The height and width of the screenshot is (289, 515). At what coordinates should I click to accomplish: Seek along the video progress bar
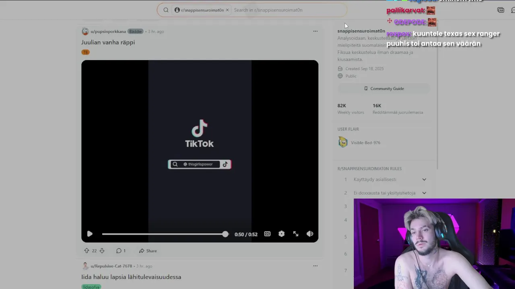pyautogui.click(x=165, y=234)
